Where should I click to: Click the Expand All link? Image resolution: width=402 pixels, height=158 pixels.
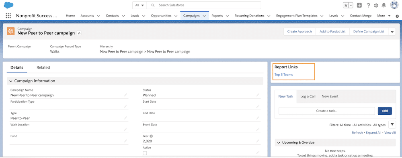(373, 133)
